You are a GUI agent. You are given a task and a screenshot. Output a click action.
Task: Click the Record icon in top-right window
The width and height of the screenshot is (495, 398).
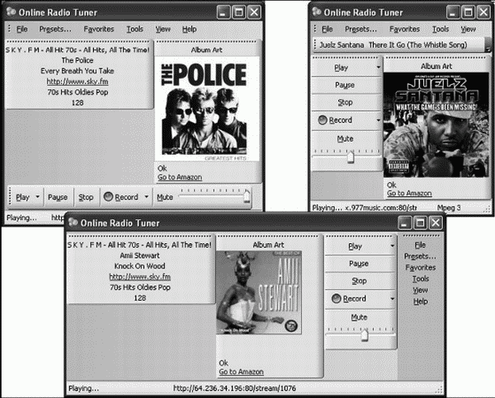[x=323, y=119]
